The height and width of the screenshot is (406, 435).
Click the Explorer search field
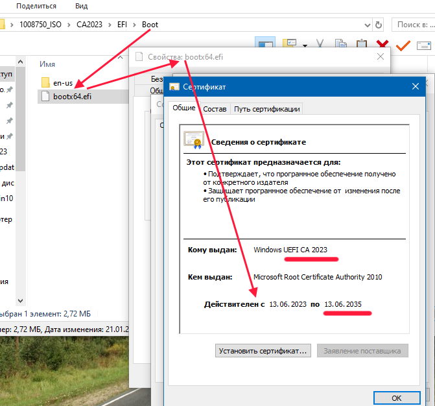(414, 25)
